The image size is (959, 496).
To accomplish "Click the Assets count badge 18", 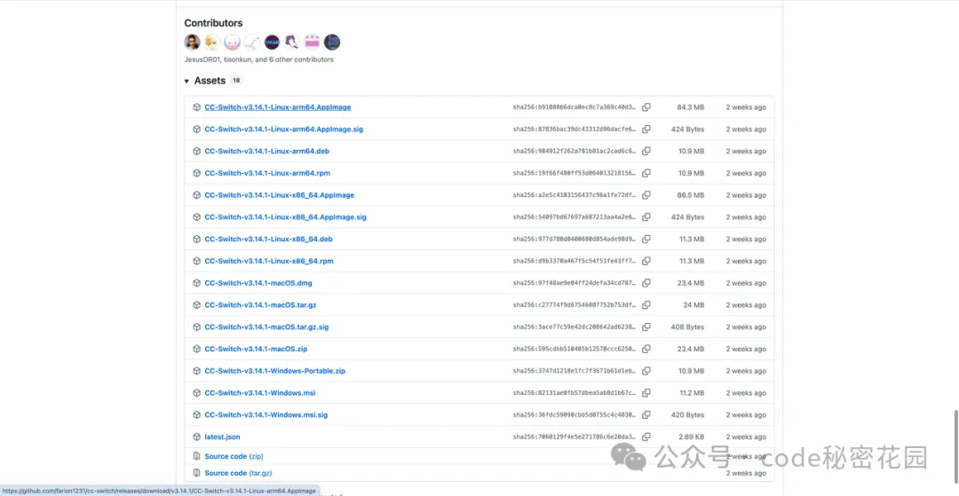I will 236,81.
